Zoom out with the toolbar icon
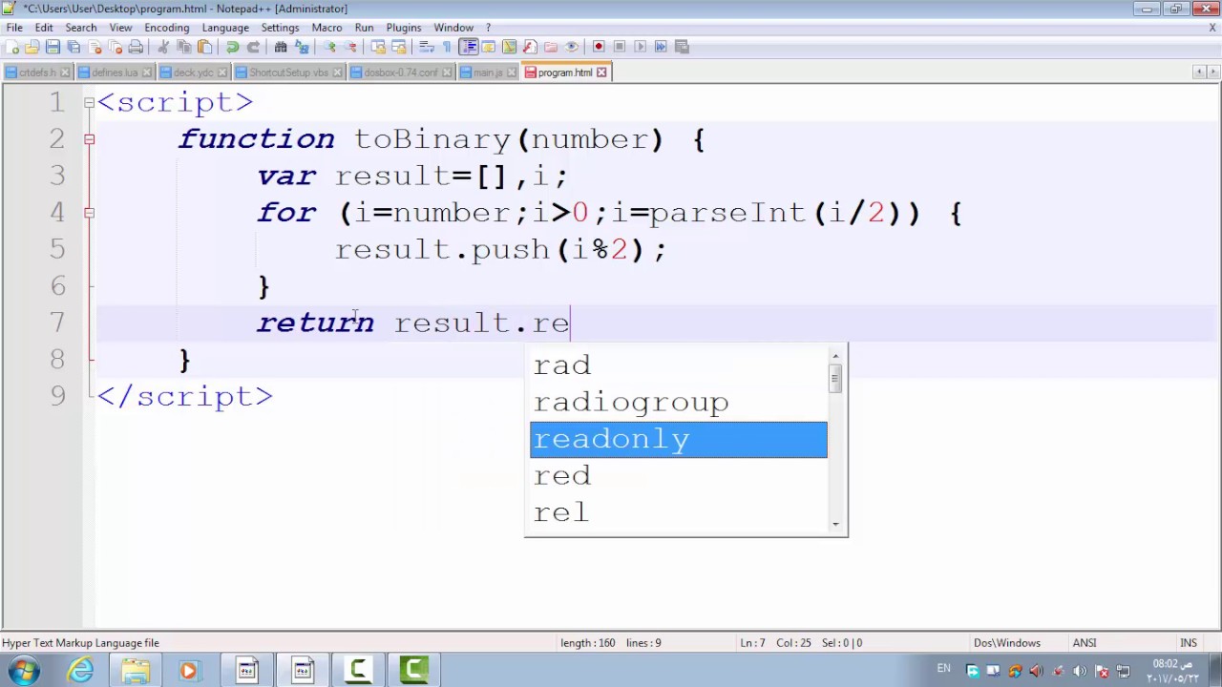 [350, 47]
